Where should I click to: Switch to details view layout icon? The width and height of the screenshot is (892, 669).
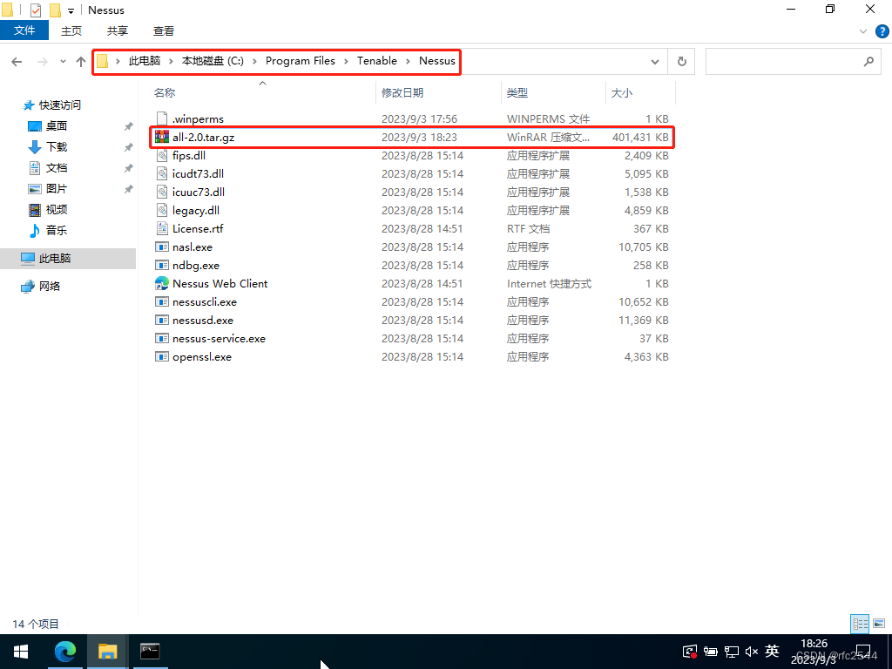click(860, 624)
